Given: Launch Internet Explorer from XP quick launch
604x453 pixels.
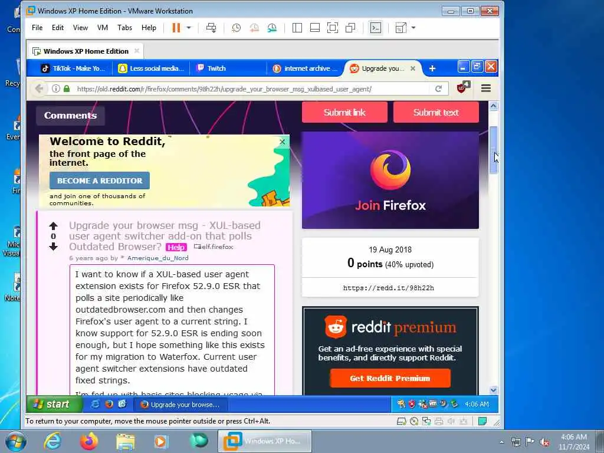Looking at the screenshot, I should click(94, 404).
